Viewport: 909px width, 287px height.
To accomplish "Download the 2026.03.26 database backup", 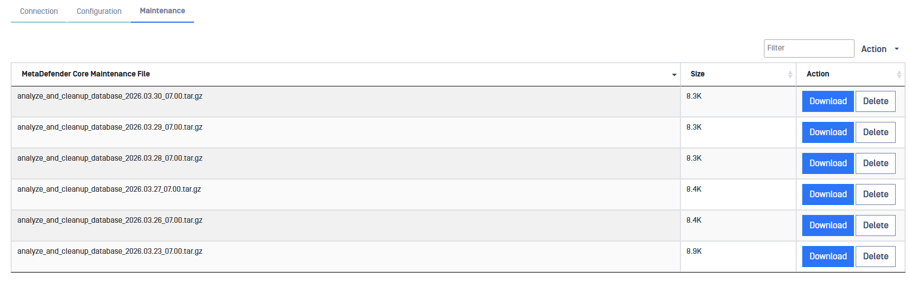I will [828, 225].
